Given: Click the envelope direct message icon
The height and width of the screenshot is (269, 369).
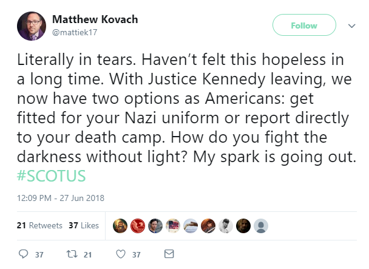Looking at the screenshot, I should pos(169,254).
